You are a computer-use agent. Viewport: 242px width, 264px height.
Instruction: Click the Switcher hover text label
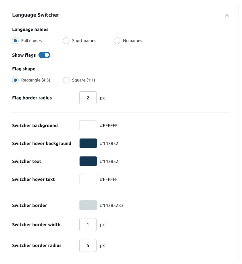[33, 179]
